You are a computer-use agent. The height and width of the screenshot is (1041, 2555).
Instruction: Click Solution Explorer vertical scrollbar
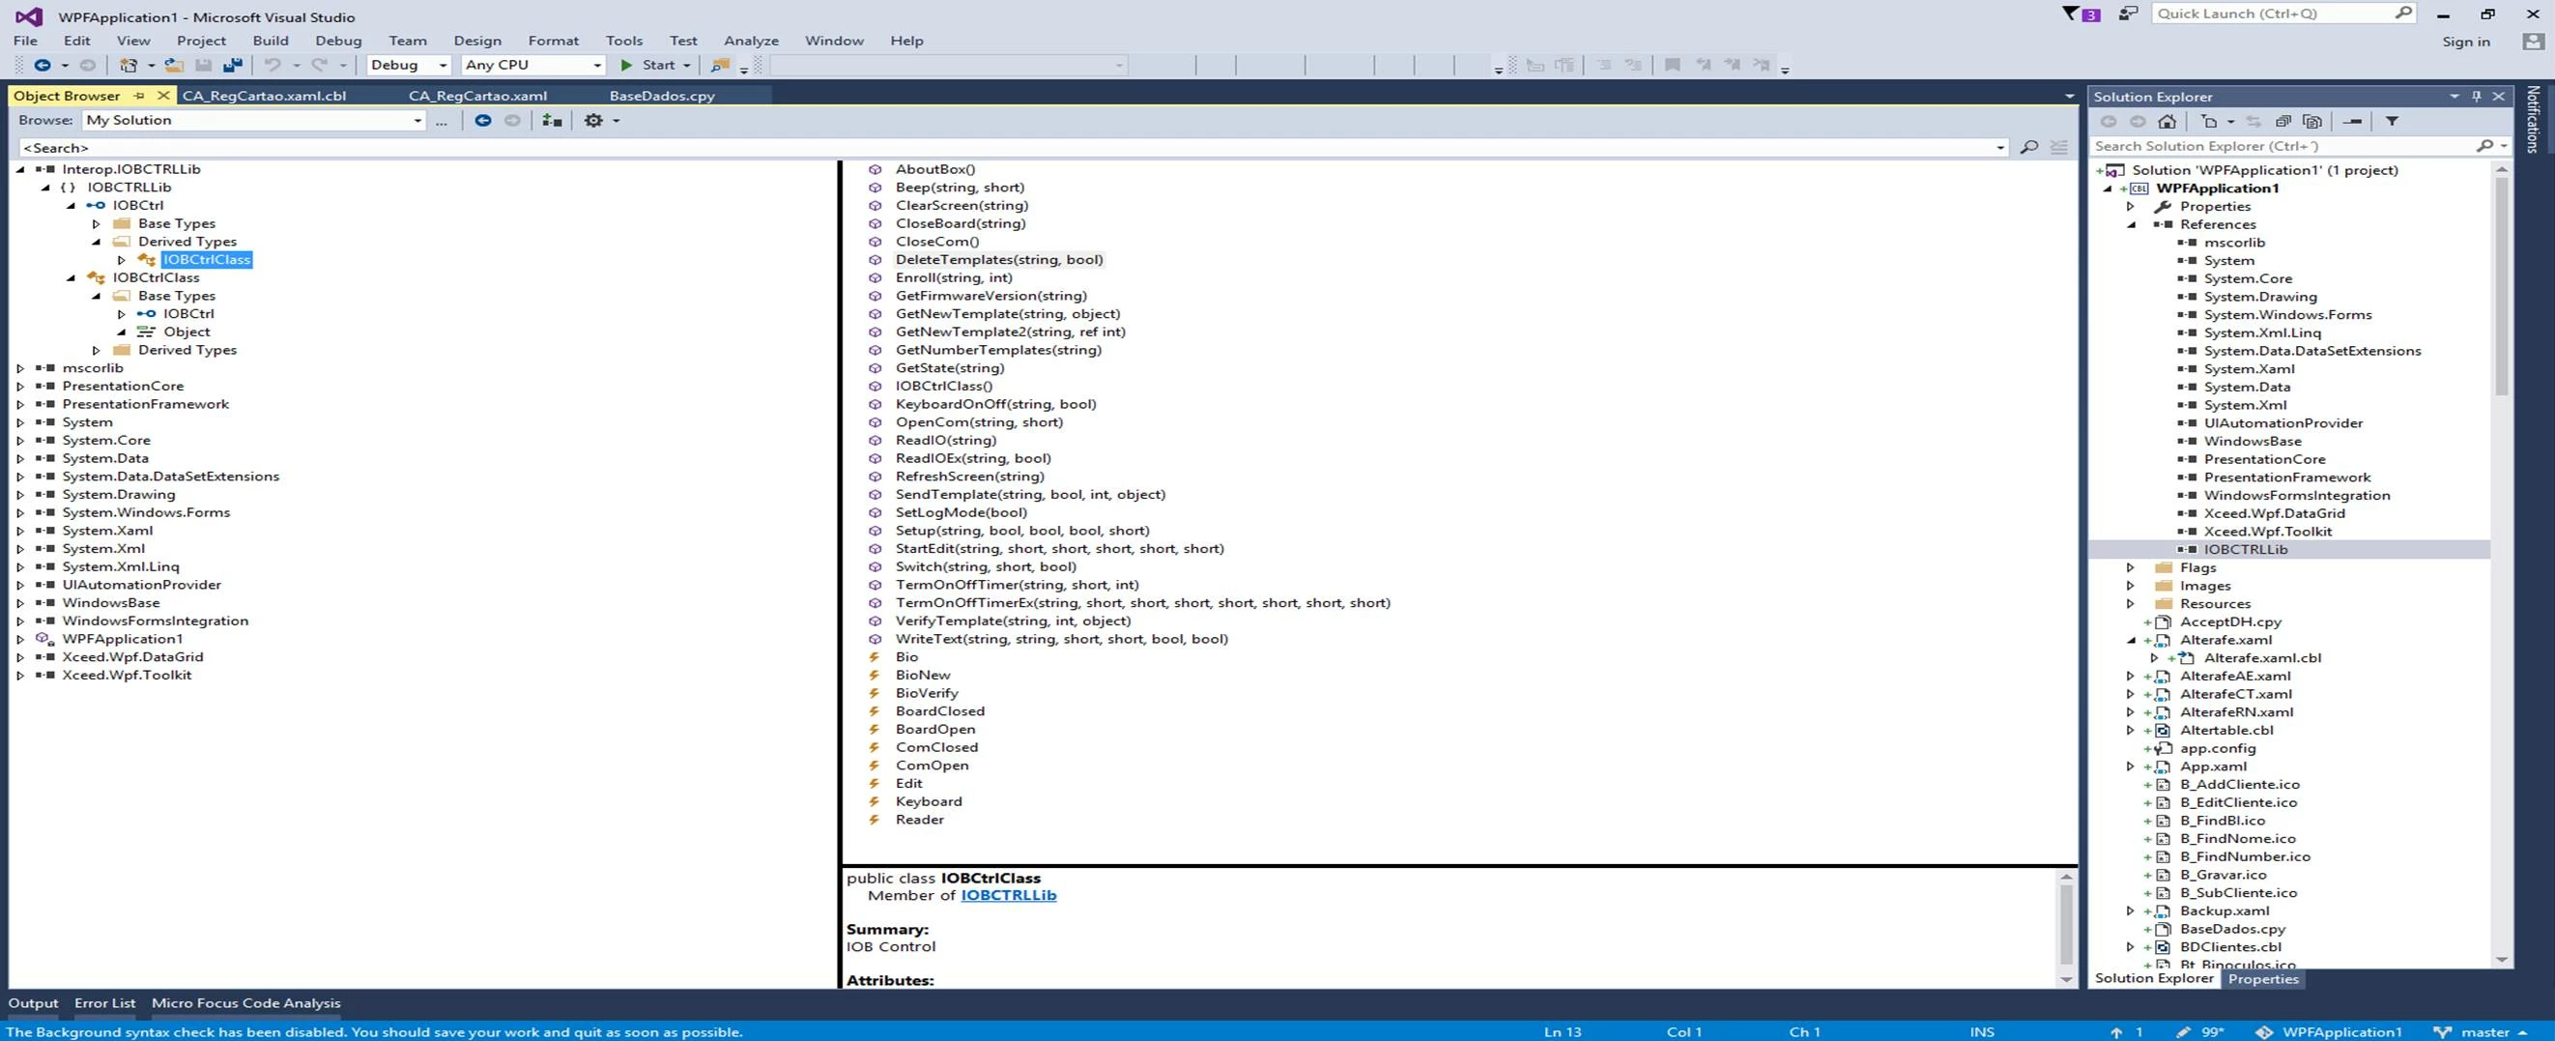2502,564
